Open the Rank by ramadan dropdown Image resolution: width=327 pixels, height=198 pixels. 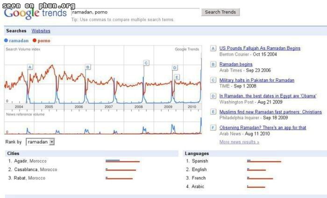[40, 142]
